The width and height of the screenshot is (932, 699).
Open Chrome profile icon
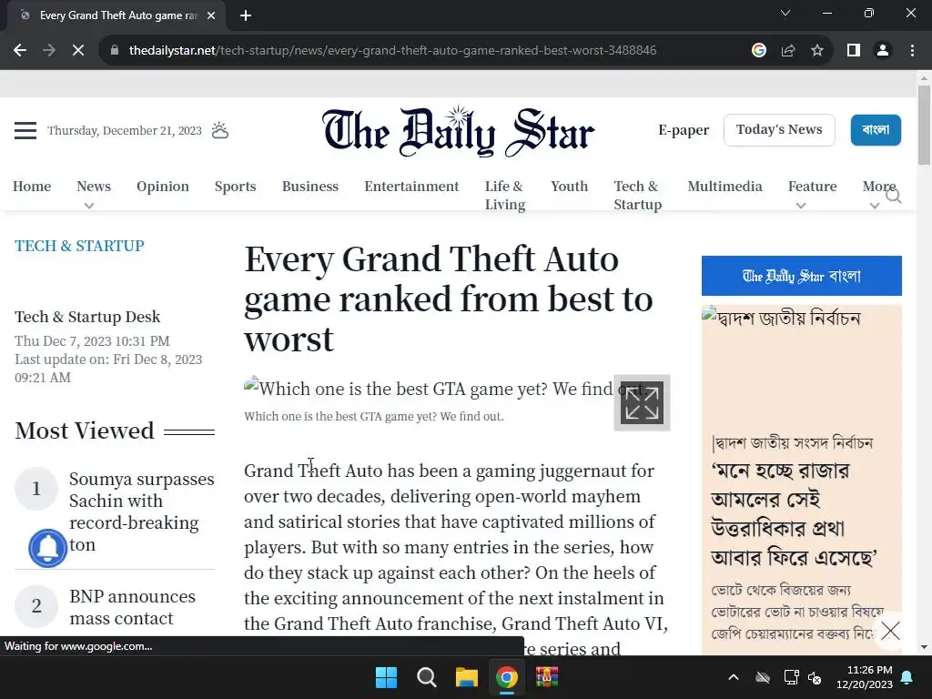[x=883, y=51]
